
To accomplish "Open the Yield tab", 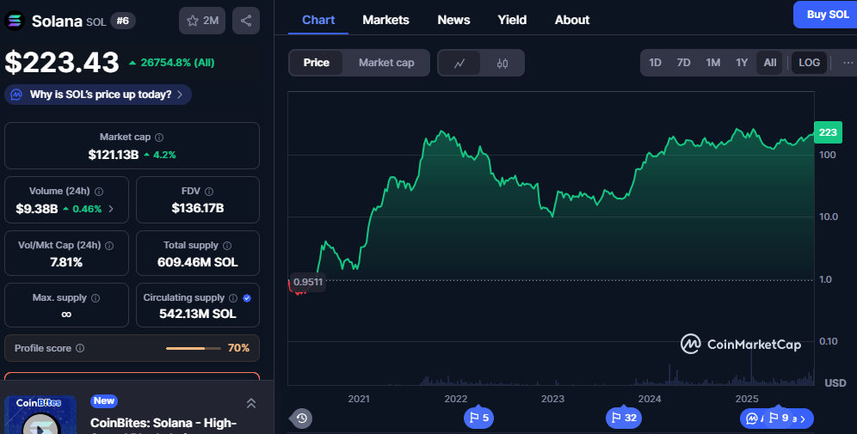I will [x=512, y=20].
